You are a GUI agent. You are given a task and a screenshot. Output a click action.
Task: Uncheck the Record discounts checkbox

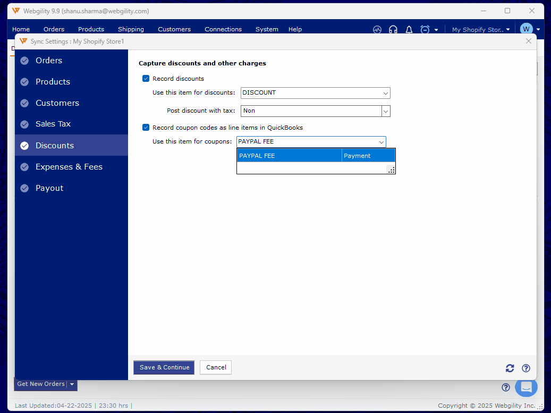(146, 79)
